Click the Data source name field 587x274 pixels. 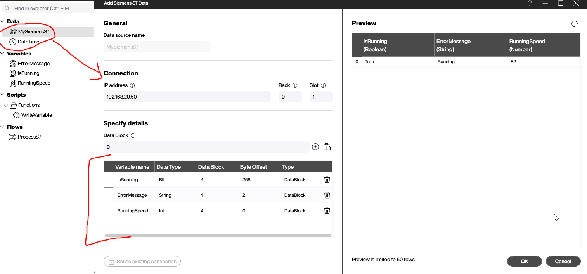point(157,47)
